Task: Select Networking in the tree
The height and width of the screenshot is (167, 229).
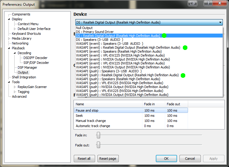Action: click(x=20, y=43)
